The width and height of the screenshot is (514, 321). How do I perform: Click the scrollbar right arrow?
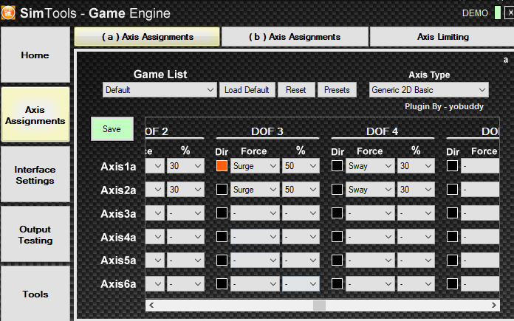point(493,306)
